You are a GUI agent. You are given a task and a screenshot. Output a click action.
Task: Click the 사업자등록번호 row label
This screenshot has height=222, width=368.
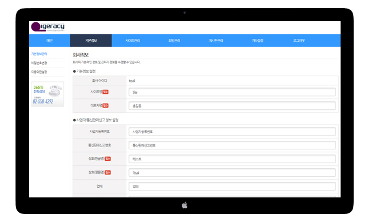coord(99,132)
